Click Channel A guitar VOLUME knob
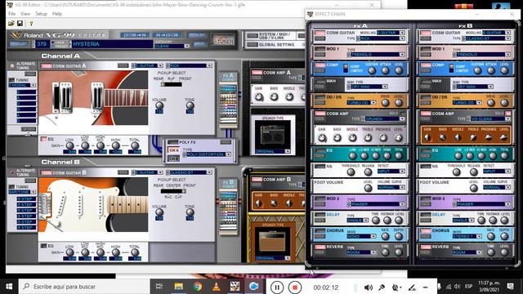Viewport: 523px width, 294px height. pyautogui.click(x=159, y=105)
